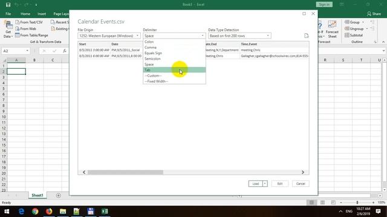Select Space in the delimiter list
Viewport: 387px width, 217px height.
[174, 64]
